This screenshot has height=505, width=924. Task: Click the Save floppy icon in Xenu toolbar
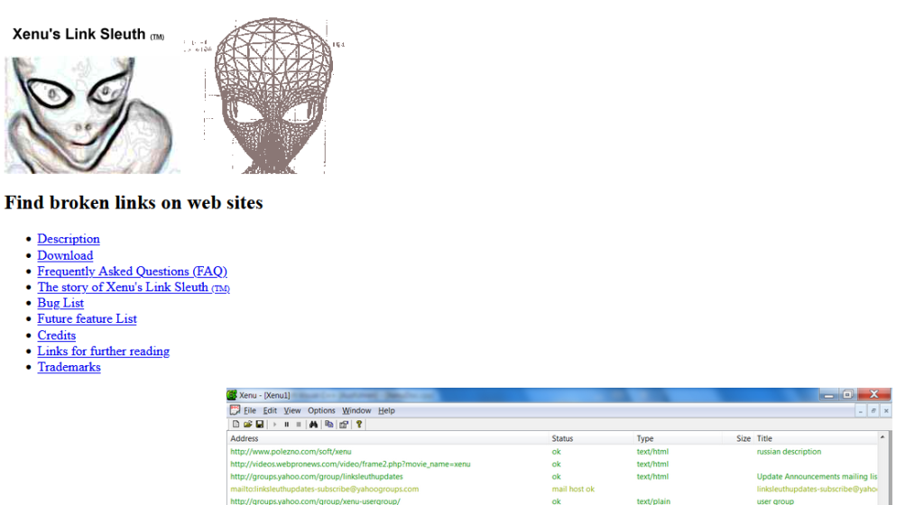tap(259, 425)
